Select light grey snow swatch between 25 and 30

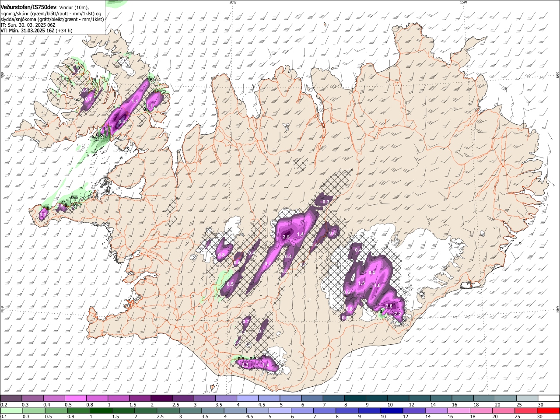tap(527, 399)
